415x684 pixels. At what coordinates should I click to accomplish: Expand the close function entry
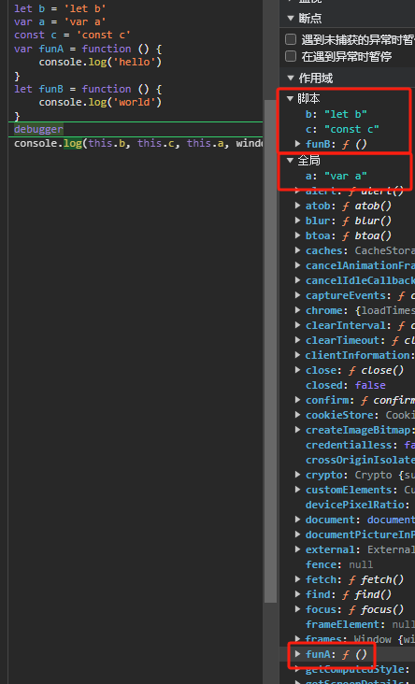pyautogui.click(x=297, y=370)
